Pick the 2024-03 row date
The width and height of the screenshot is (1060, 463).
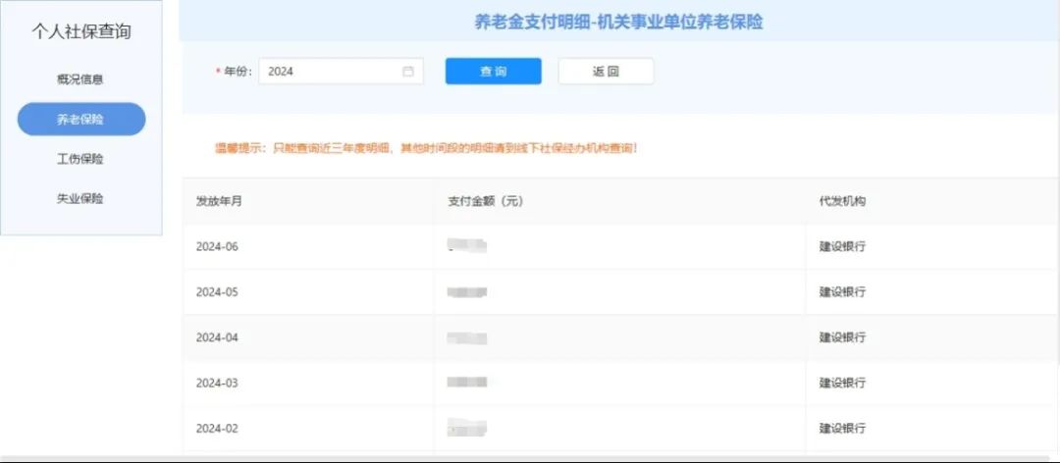(218, 383)
